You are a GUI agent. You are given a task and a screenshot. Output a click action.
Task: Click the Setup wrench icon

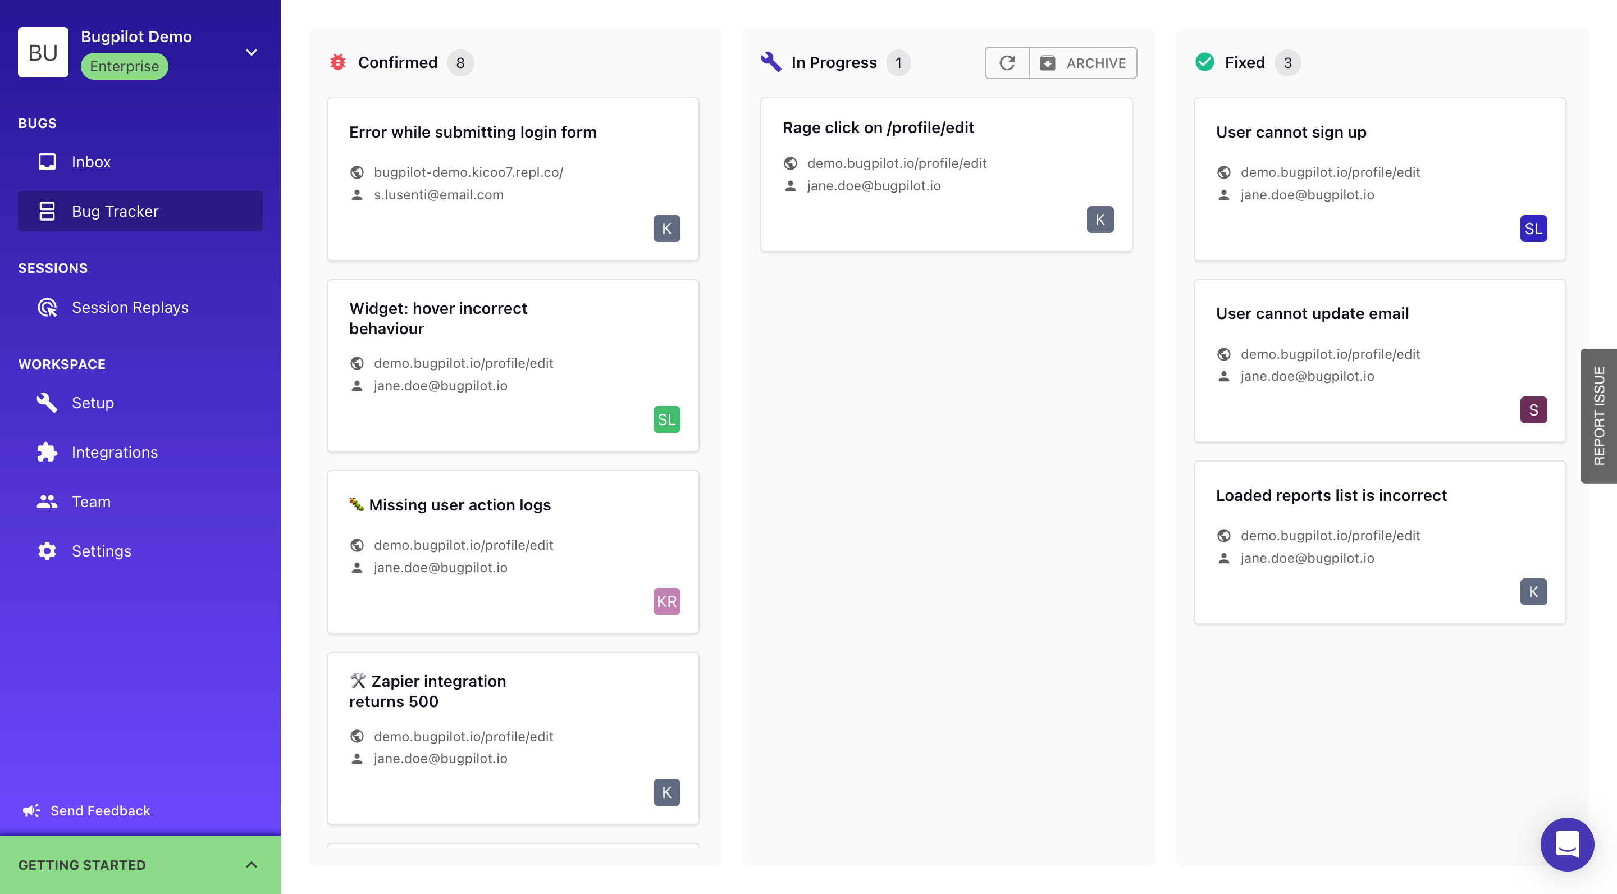point(47,403)
